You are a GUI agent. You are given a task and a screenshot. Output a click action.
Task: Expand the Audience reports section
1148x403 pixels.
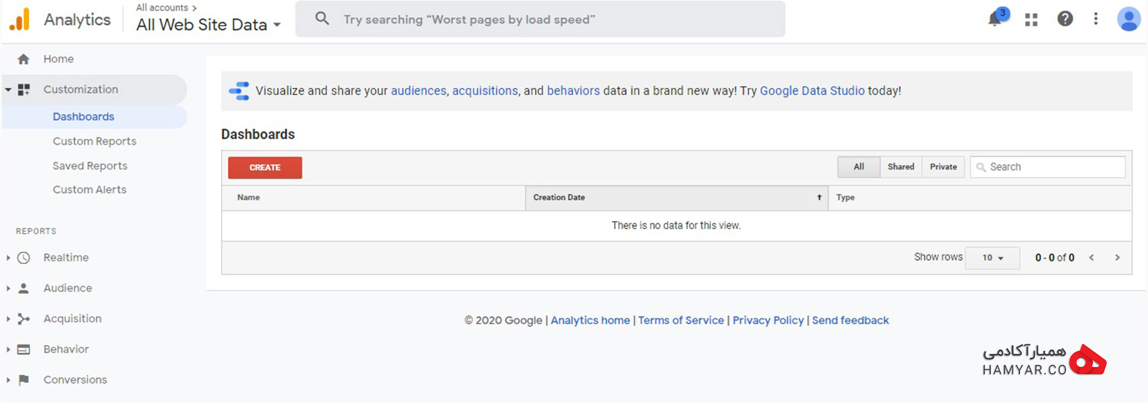(67, 288)
